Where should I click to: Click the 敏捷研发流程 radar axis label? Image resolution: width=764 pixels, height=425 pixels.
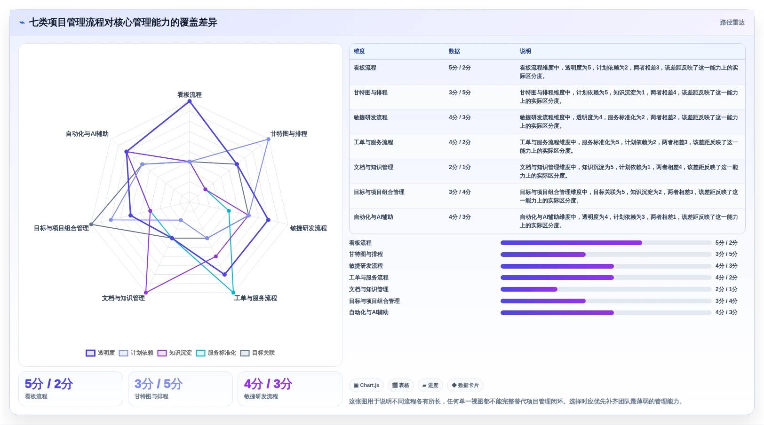309,228
